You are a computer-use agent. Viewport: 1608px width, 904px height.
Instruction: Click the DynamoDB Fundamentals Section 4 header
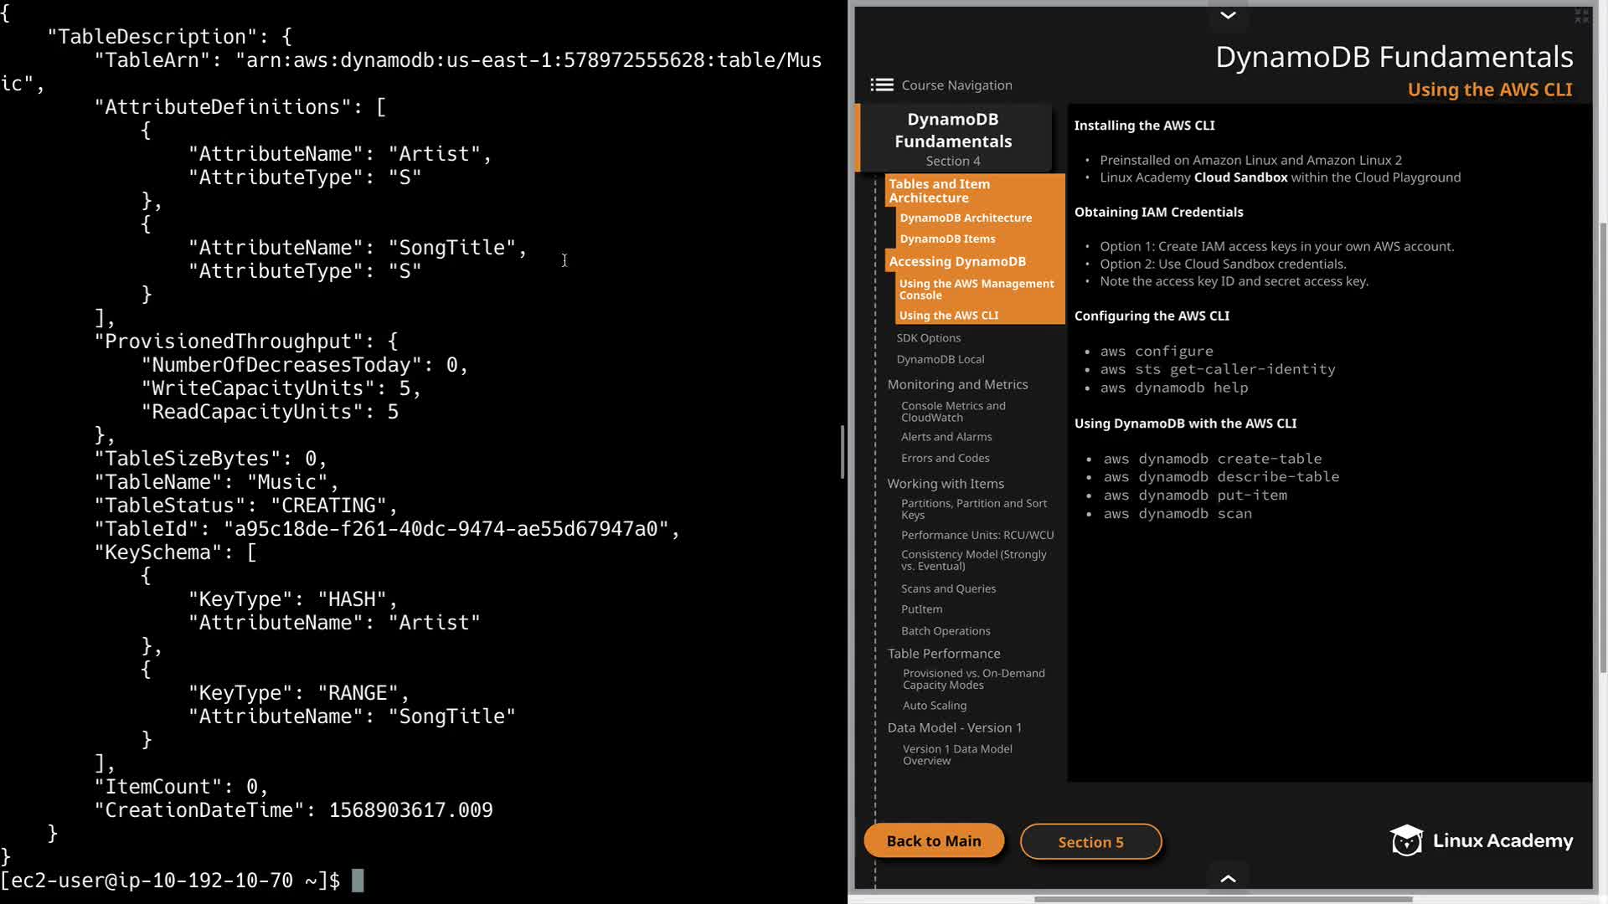point(953,138)
